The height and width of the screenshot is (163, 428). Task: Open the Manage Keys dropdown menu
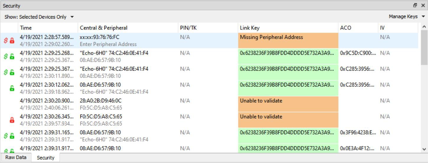407,17
